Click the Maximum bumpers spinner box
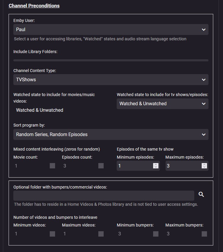 click(x=204, y=234)
